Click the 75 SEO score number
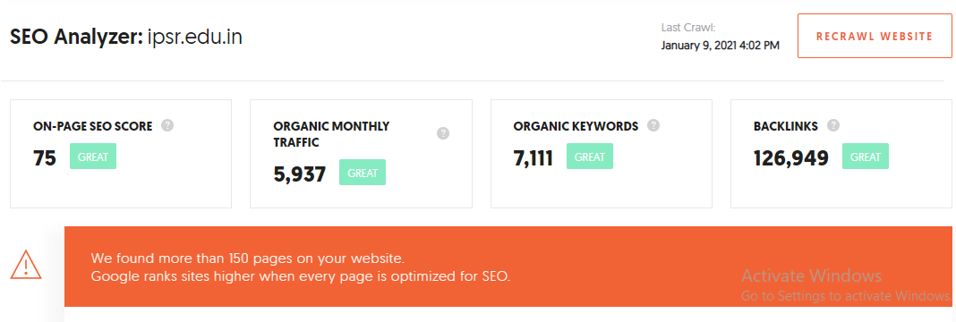Screen dimensions: 956x322 point(45,158)
